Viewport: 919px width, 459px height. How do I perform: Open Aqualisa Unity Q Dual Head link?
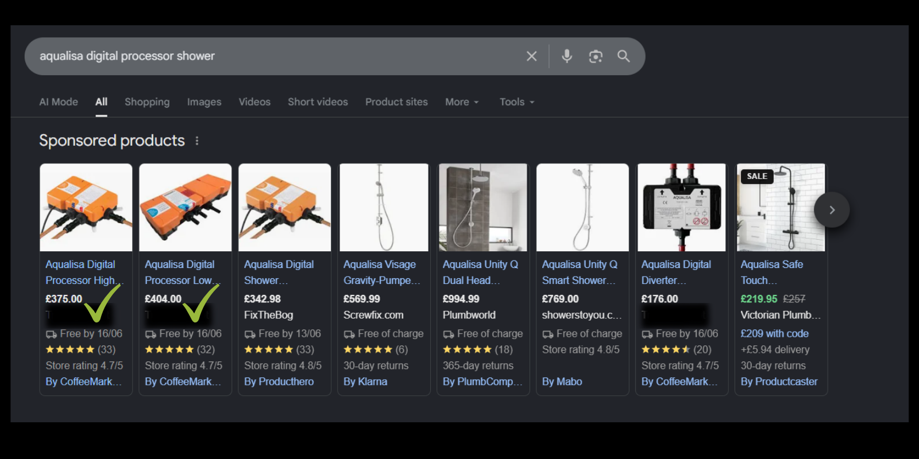coord(480,273)
